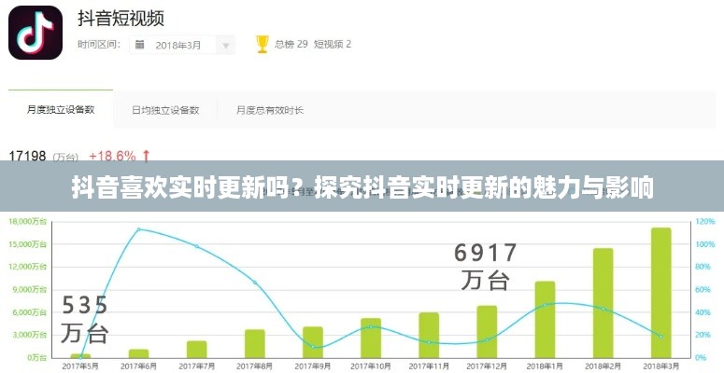Click the 2017年5月 x-axis label
Image resolution: width=724 pixels, height=373 pixels.
tap(80, 366)
